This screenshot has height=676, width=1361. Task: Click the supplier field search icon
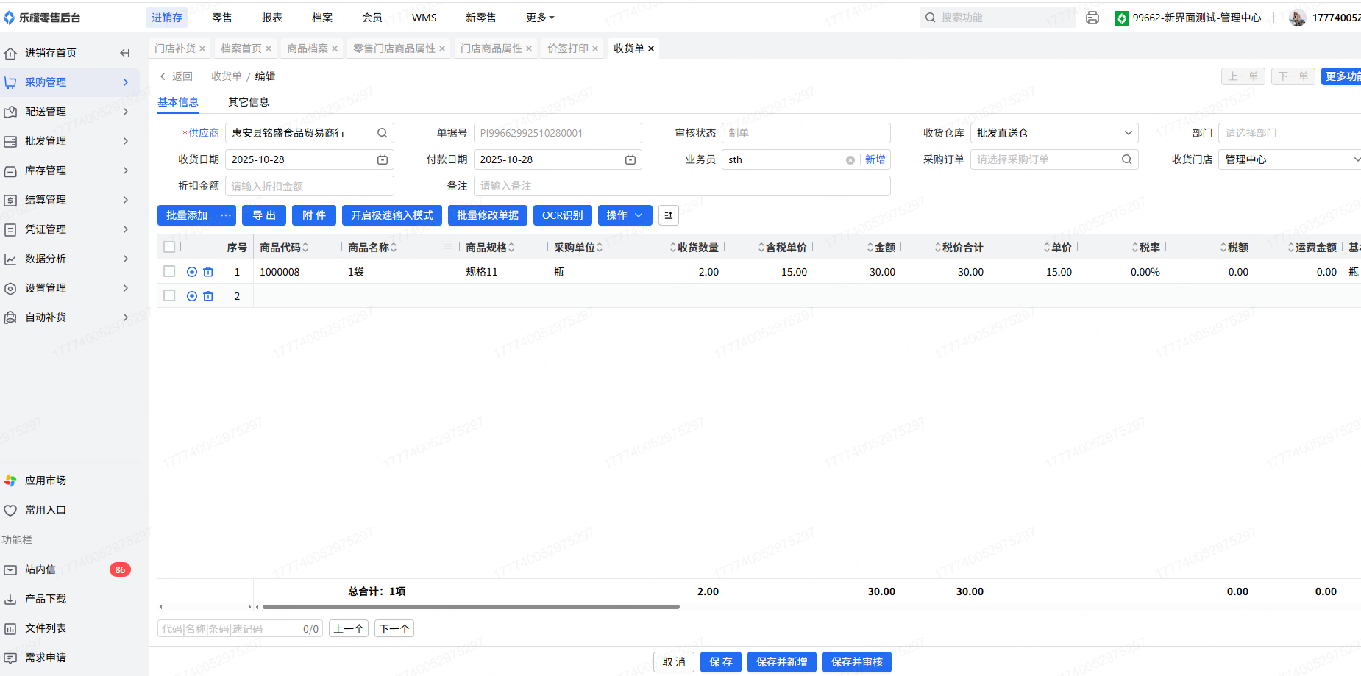(x=382, y=133)
